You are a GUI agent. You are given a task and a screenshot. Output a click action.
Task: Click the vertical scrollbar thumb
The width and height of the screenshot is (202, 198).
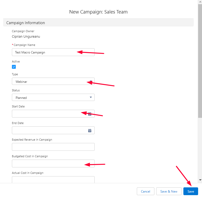pos(200,60)
